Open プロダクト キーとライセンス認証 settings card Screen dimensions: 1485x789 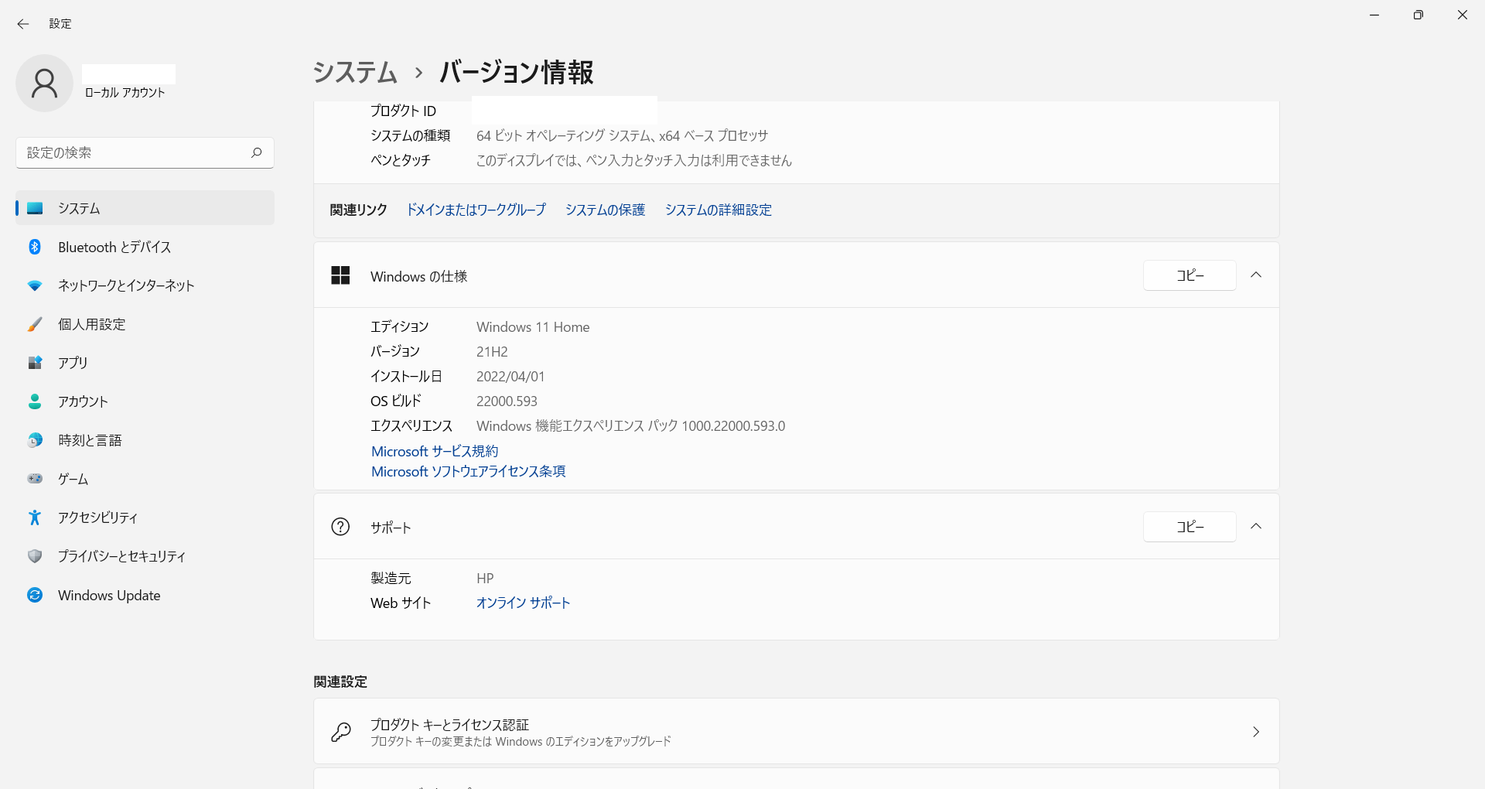(796, 732)
